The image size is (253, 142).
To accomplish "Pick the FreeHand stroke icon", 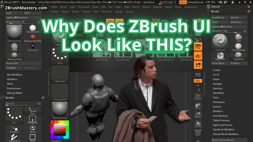I will point(14,138).
